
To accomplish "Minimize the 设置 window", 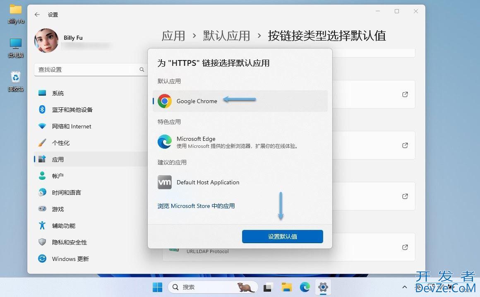I will click(x=378, y=11).
